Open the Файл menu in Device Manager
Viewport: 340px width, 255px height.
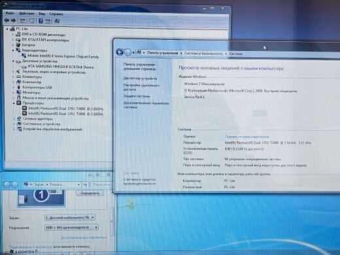click(x=10, y=13)
